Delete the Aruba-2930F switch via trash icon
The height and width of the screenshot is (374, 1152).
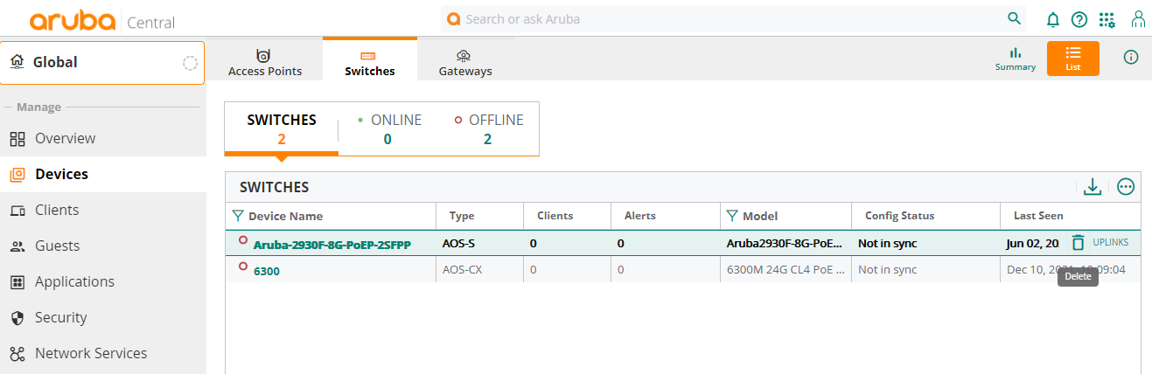pos(1078,242)
